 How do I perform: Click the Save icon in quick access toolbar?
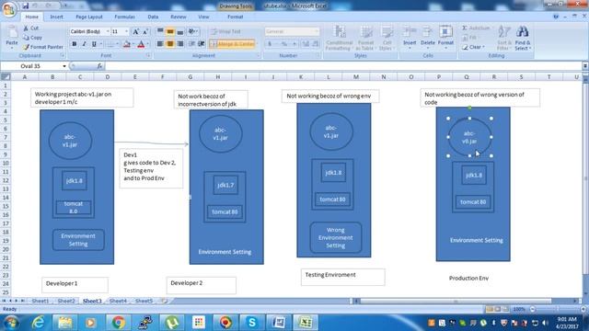pos(25,6)
